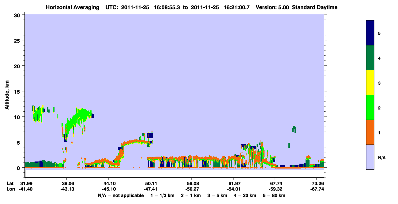The width and height of the screenshot is (398, 204).
Task: Click the colorbar label '2'
Action: (379, 108)
